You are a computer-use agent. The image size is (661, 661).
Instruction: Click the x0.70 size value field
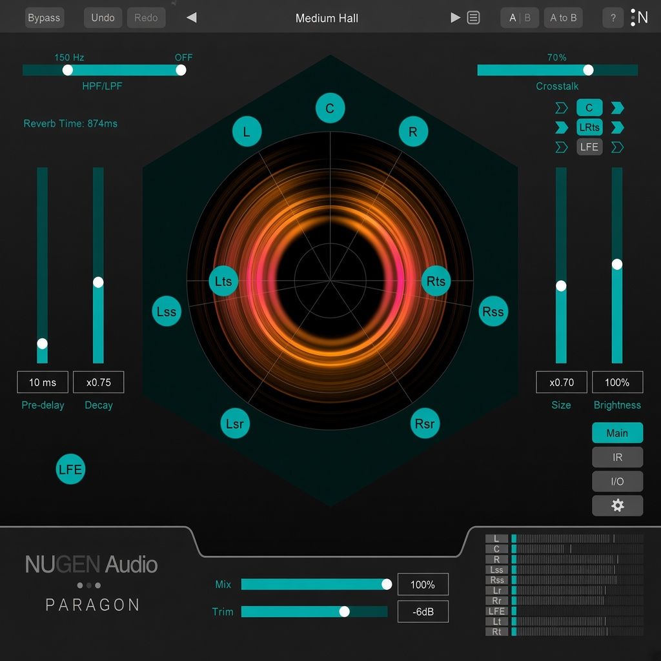pyautogui.click(x=562, y=382)
